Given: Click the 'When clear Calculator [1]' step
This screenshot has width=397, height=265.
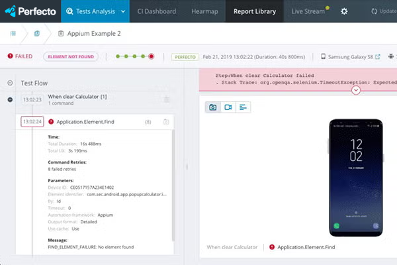Looking at the screenshot, I should [x=77, y=97].
